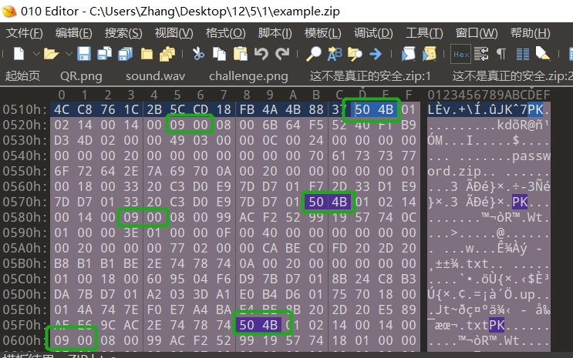Copy the selected bytes using the Copy icon
This screenshot has height=358, width=573.
pos(219,54)
